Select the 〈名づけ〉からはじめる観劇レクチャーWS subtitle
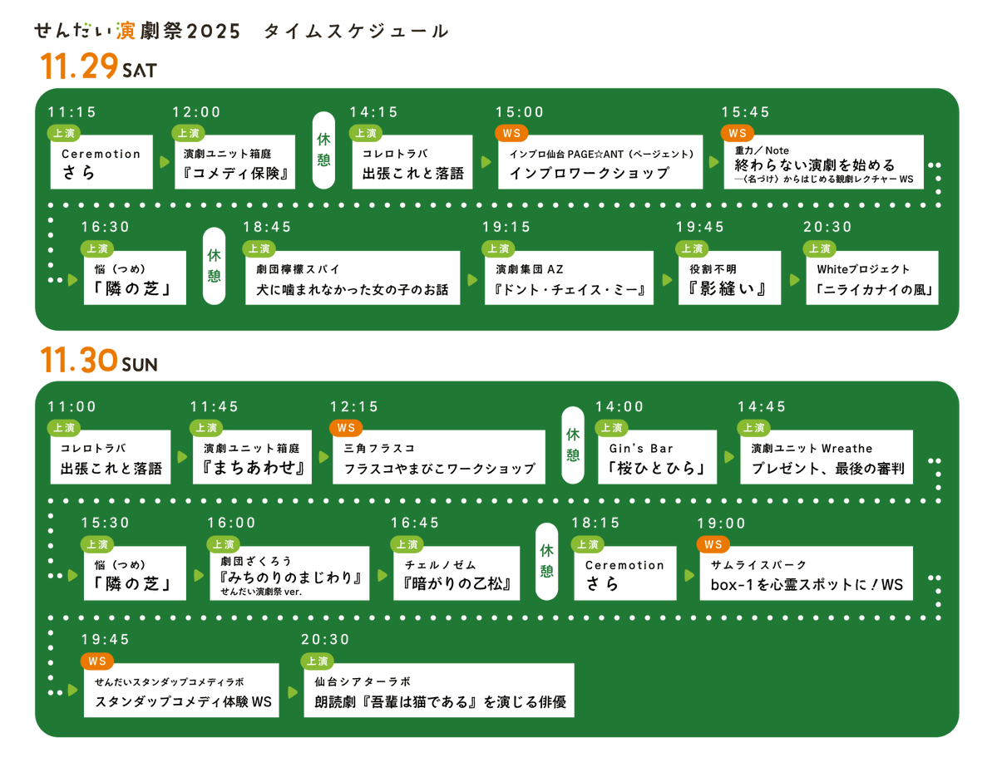Image resolution: width=997 pixels, height=762 pixels. click(x=824, y=179)
